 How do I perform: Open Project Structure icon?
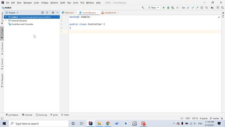point(212,8)
